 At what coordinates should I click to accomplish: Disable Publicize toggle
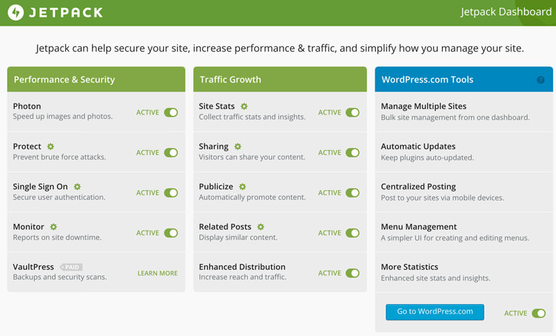coord(352,192)
